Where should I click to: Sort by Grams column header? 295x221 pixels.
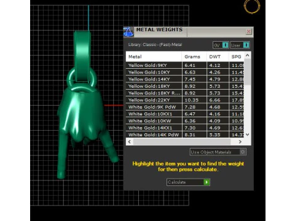[194, 56]
